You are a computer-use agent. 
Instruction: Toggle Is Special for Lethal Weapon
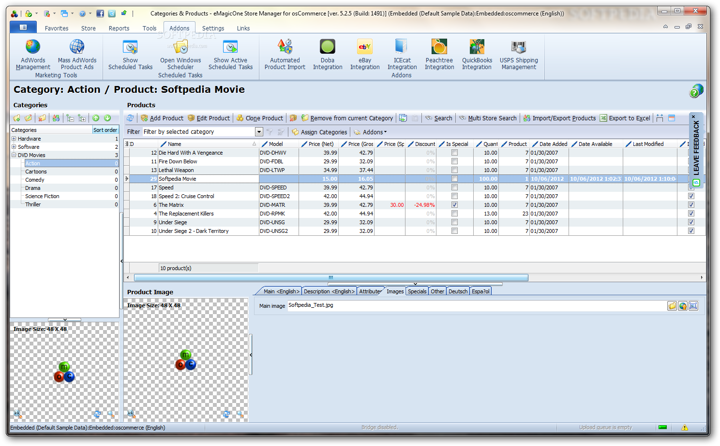(x=454, y=170)
